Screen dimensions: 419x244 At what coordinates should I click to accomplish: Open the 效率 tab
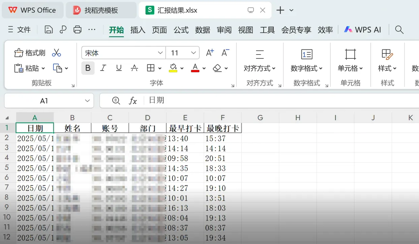click(x=325, y=30)
